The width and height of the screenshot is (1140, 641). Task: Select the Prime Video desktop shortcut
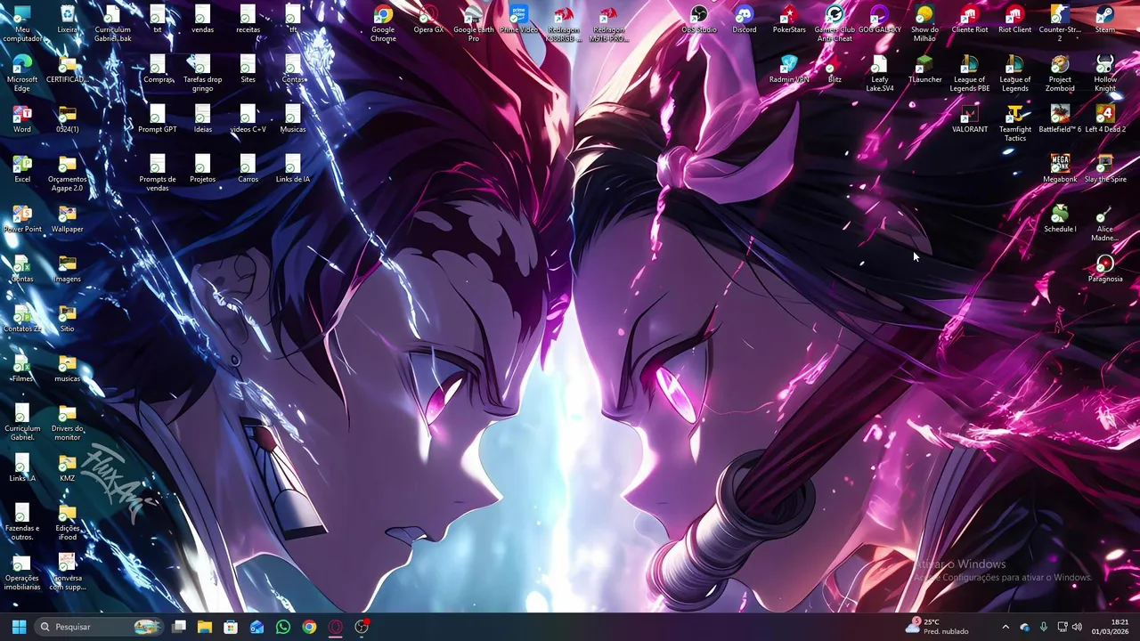pos(519,20)
